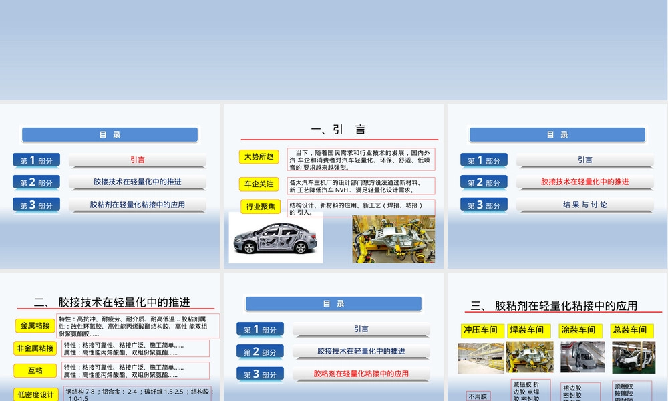This screenshot has width=668, height=401.
Task: Select the text box starting 裙边胶
Action: click(x=580, y=392)
